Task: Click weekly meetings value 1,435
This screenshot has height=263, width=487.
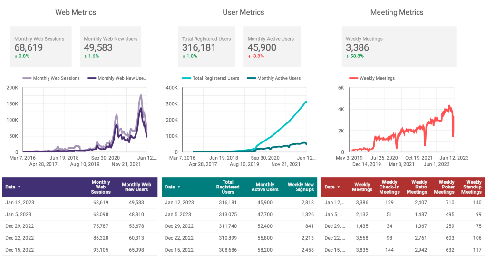Action: [362, 226]
